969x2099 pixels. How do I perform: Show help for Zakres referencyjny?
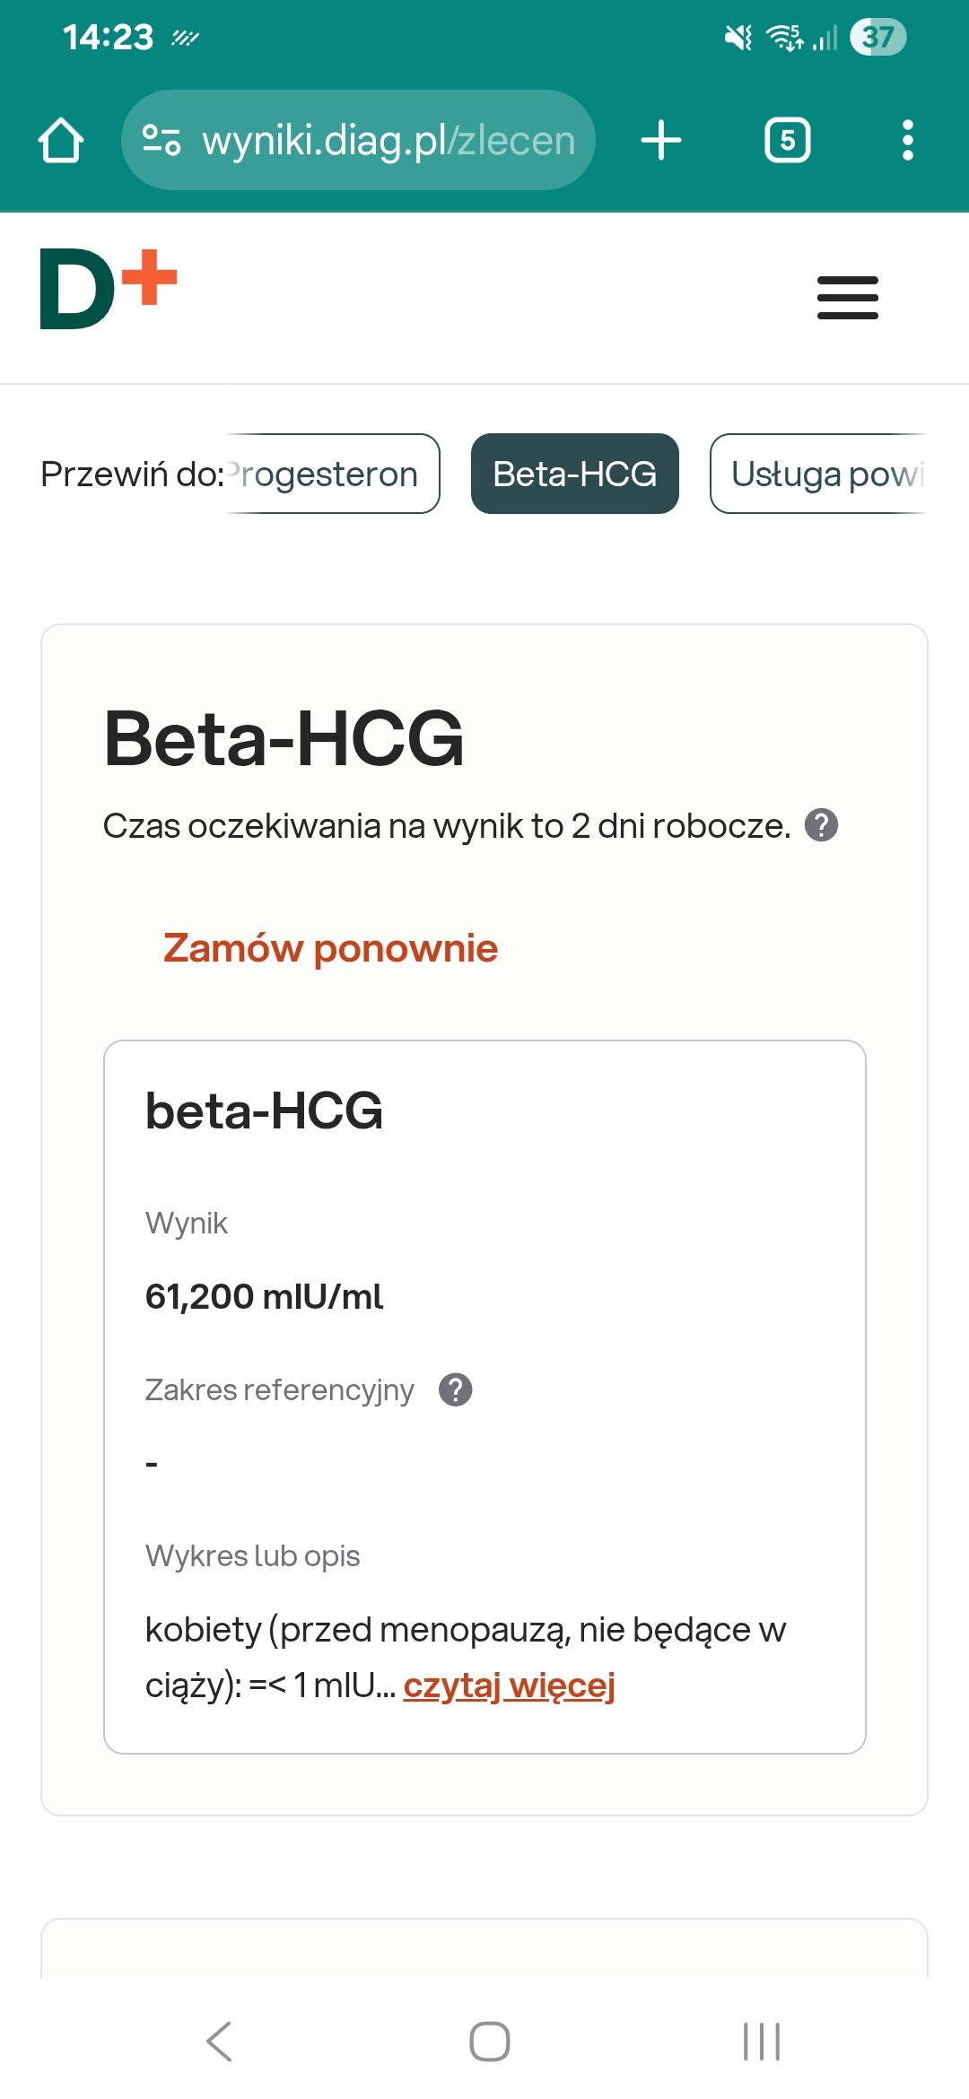455,1389
